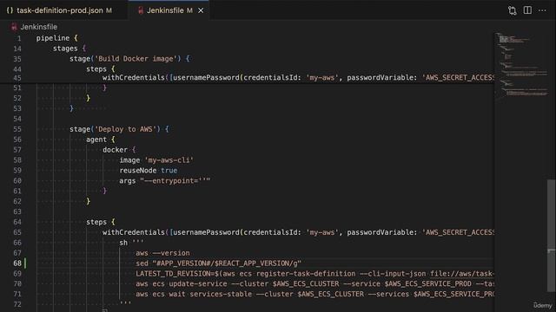Screen dimensions: 556x312
Task: Click the 'docker {' line
Action: point(119,150)
